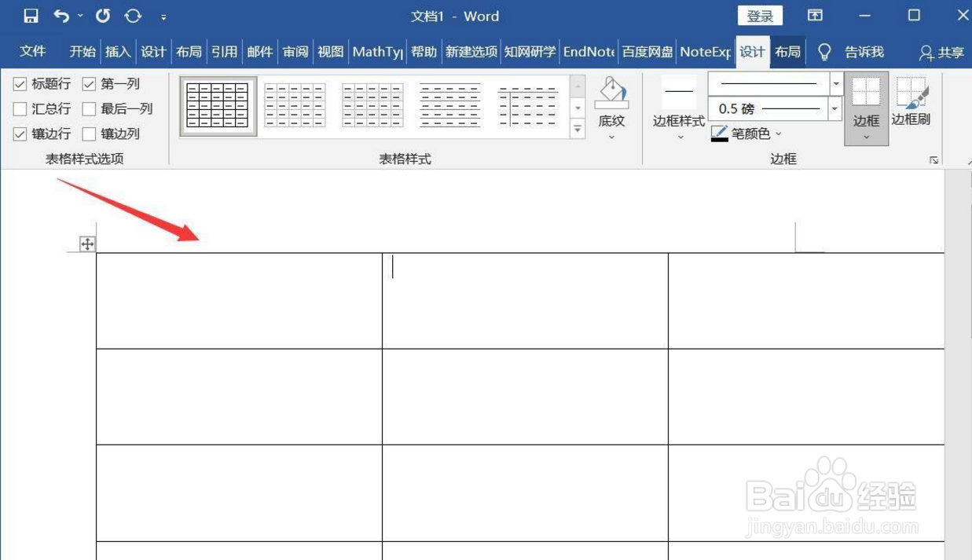Open the Customize Quick Access Toolbar dropdown
Image resolution: width=972 pixels, height=560 pixels.
163,16
